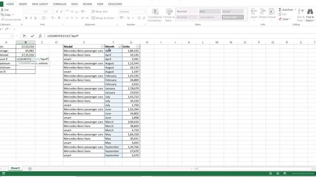Open the FORMULAS tab
Image resolution: width=316 pixels, height=177 pixels.
(60, 4)
